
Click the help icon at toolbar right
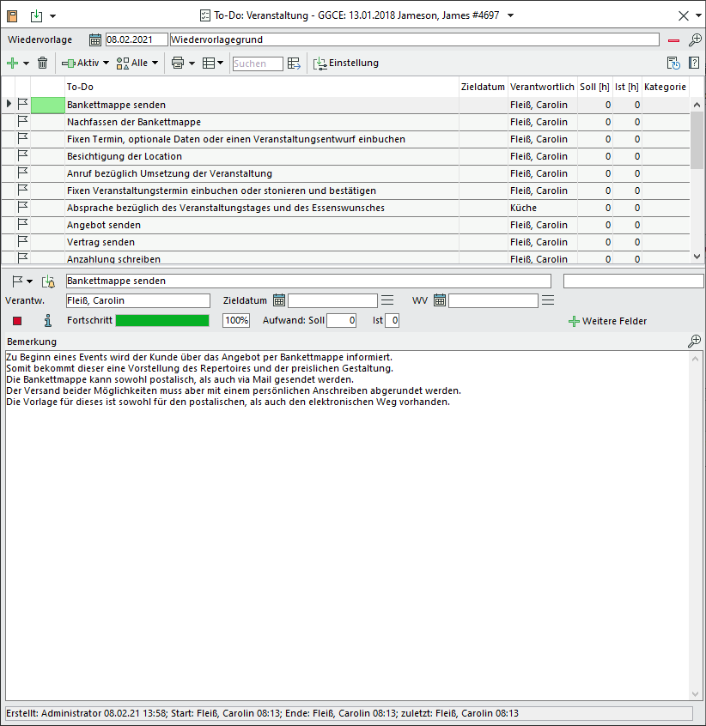click(x=694, y=63)
